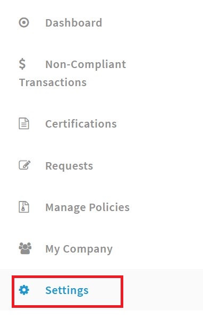This screenshot has width=203, height=319.
Task: Open Non-Compliant menu text
Action: [86, 64]
